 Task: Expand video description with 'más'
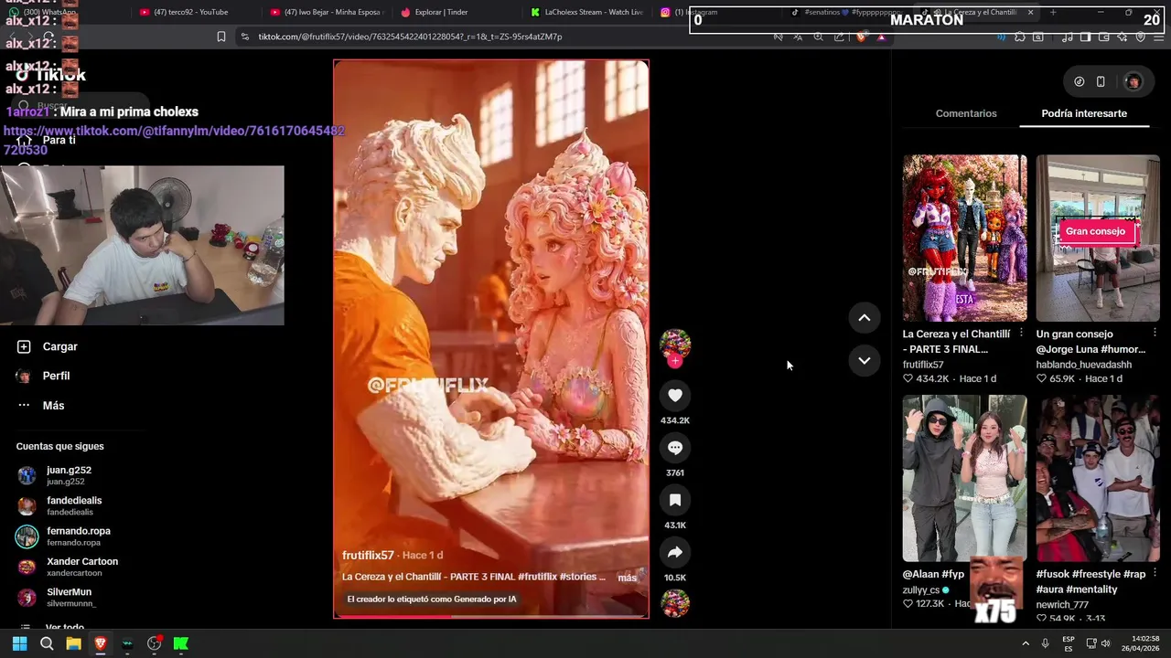tap(627, 578)
